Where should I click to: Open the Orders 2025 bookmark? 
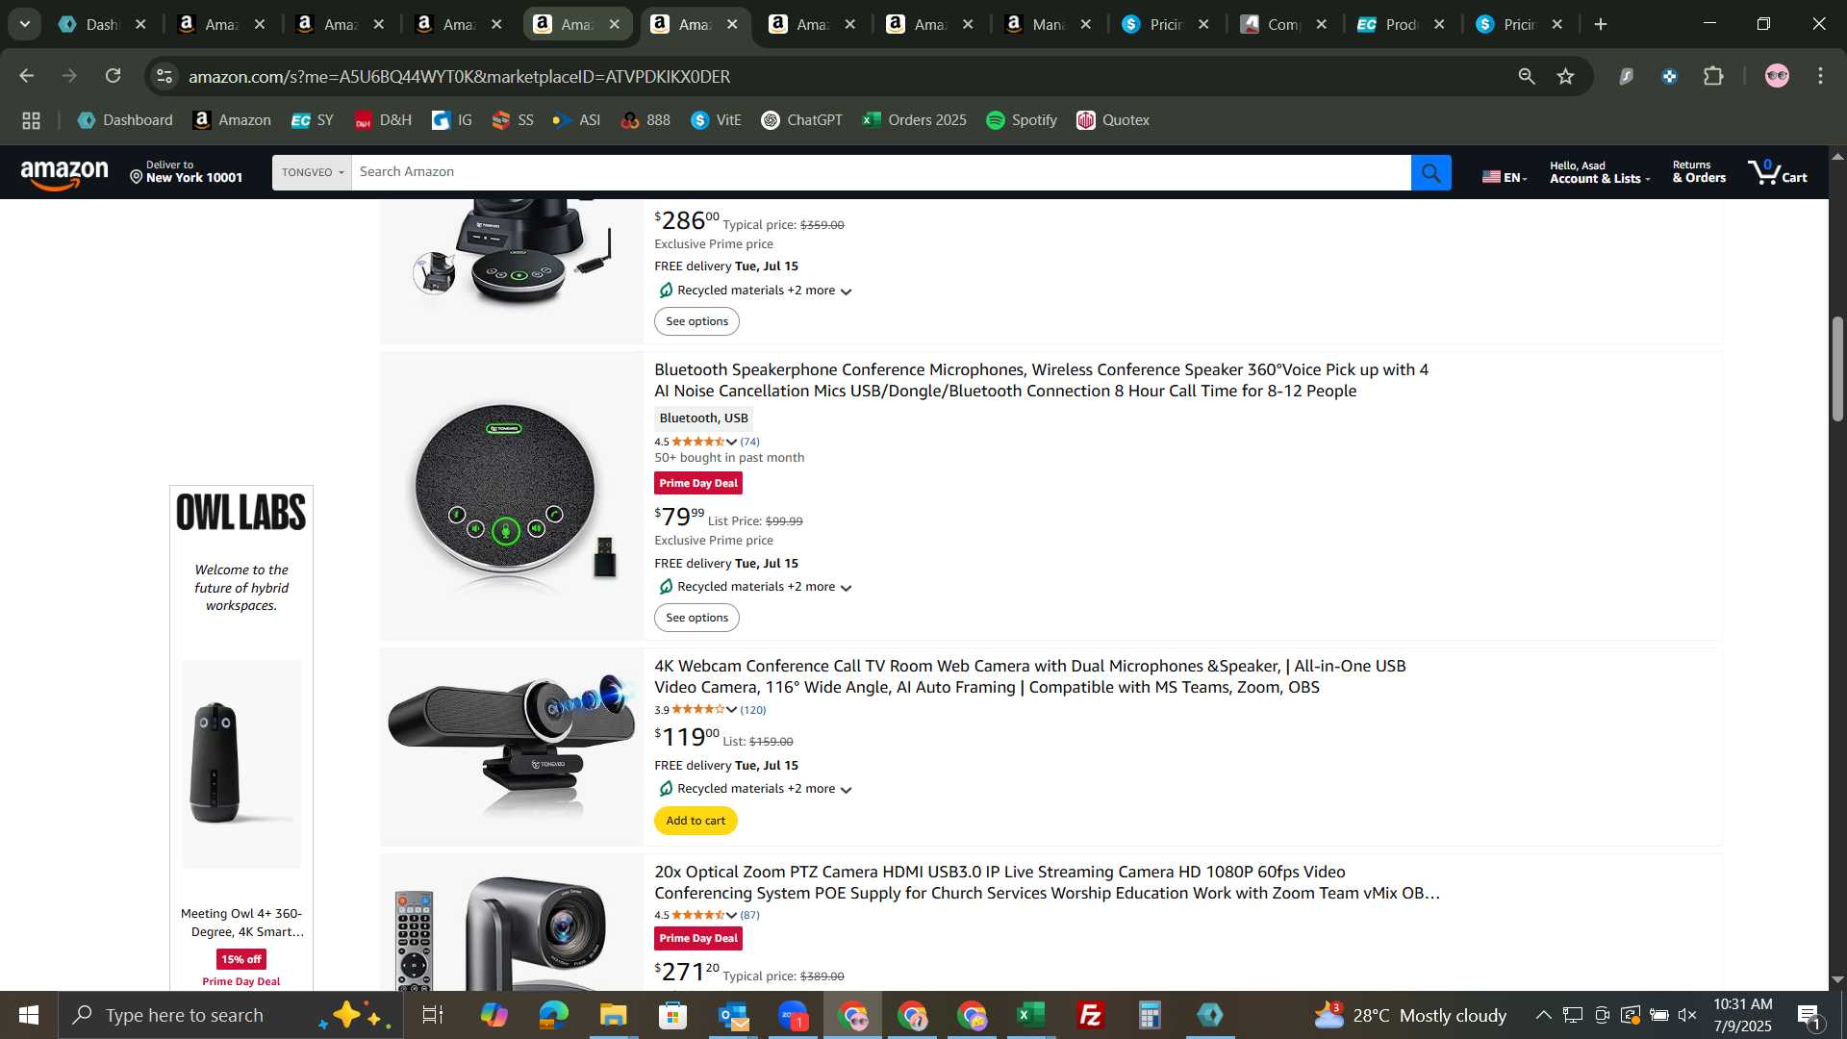pyautogui.click(x=915, y=120)
